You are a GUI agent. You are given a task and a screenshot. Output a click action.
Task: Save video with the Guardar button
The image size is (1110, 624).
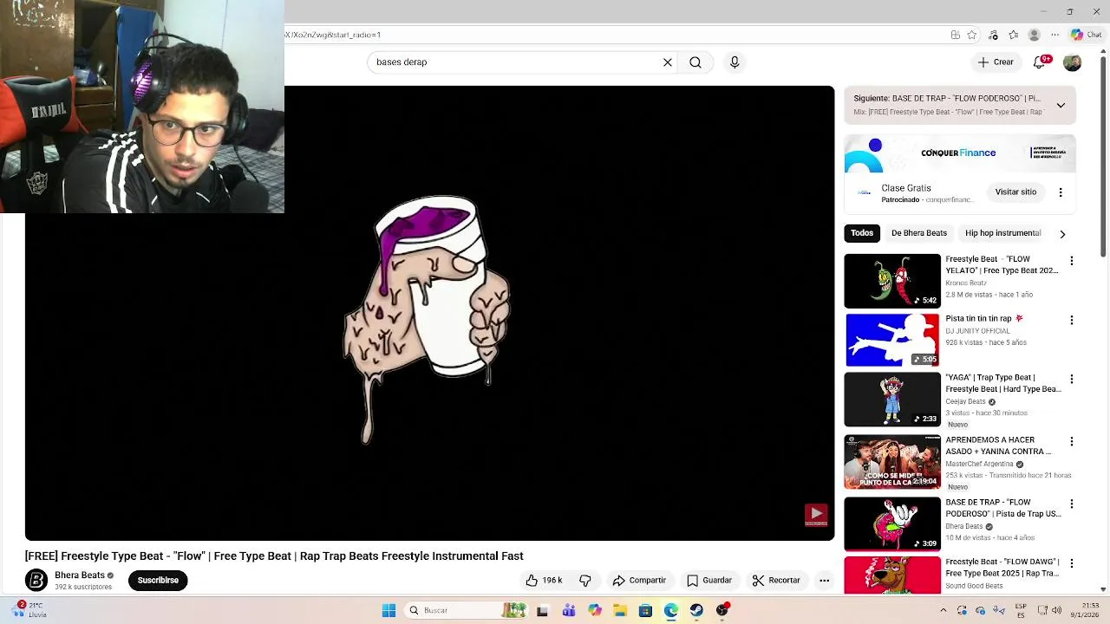tap(709, 581)
